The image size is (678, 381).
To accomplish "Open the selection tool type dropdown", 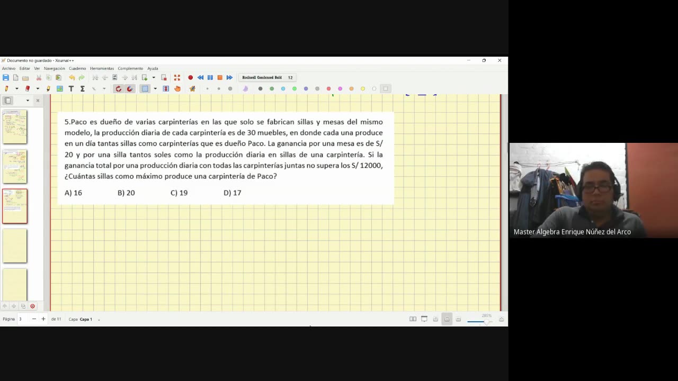I will point(155,89).
